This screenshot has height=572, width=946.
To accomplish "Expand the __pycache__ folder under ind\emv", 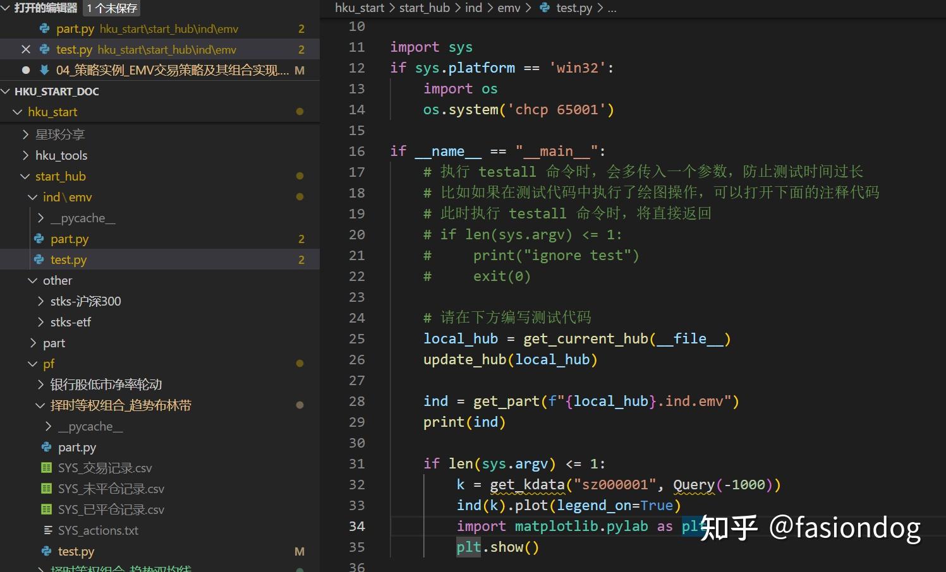I will (x=40, y=217).
